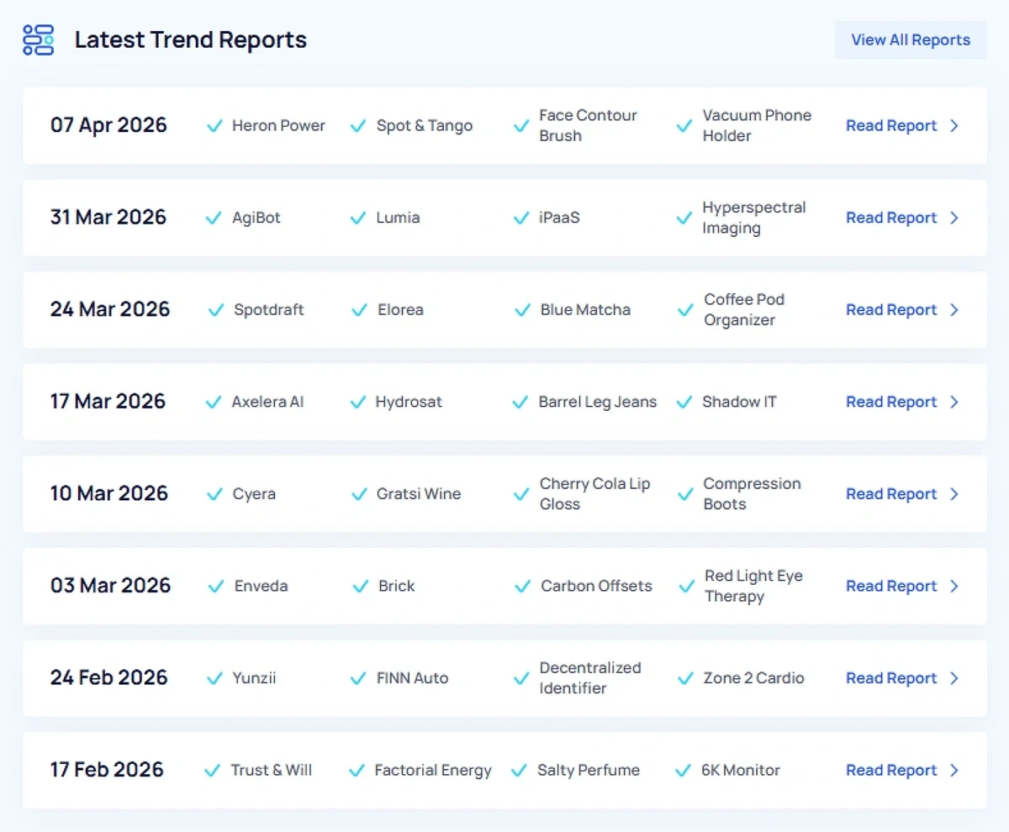Click the checkmark beside Cherry Cola Lip Gloss
This screenshot has height=832, width=1009.
click(x=520, y=494)
